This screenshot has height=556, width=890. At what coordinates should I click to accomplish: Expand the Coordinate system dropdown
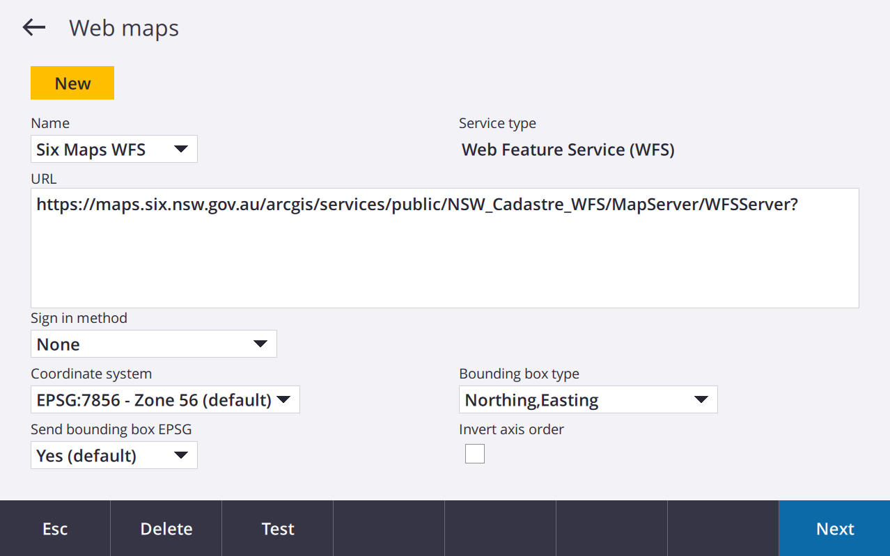[x=165, y=399]
